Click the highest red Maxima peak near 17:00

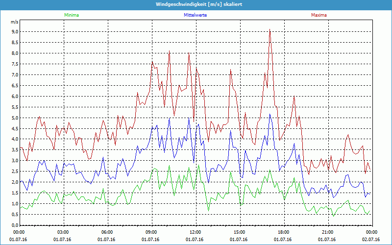pyautogui.click(x=269, y=29)
